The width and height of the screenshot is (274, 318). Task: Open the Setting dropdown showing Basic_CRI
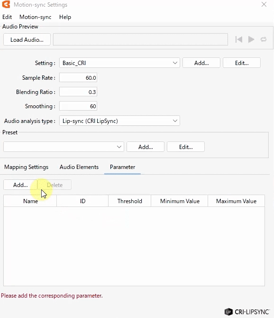pos(119,63)
